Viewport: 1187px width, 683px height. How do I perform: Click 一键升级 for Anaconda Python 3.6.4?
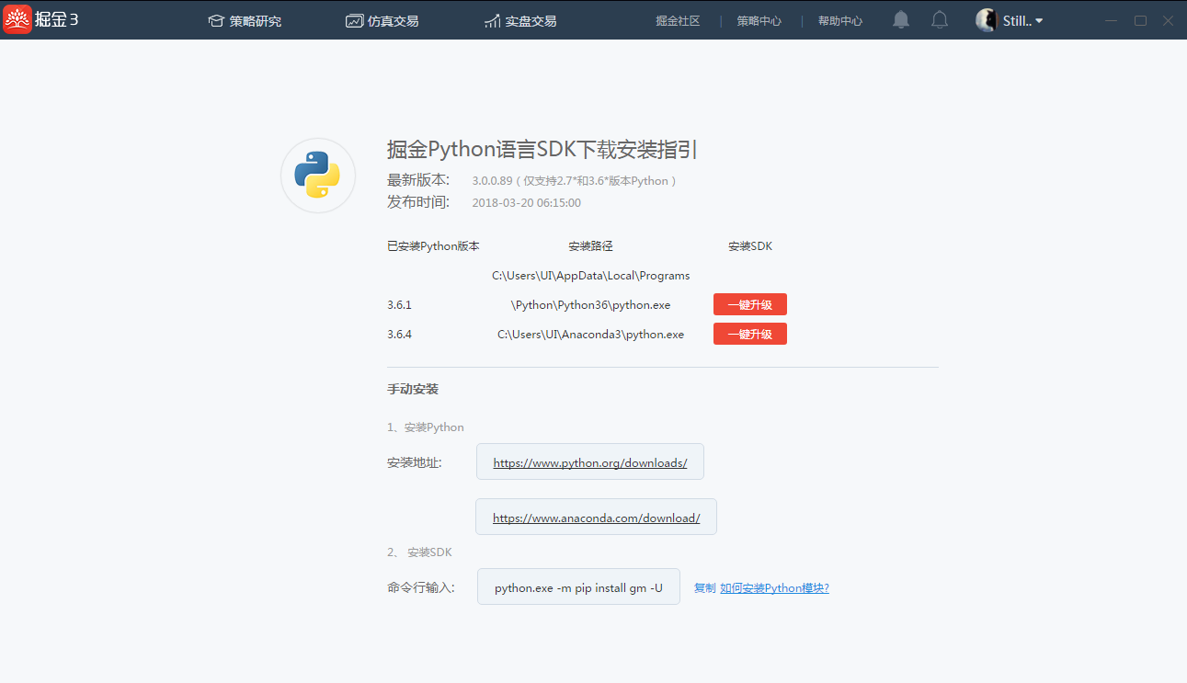pyautogui.click(x=750, y=334)
